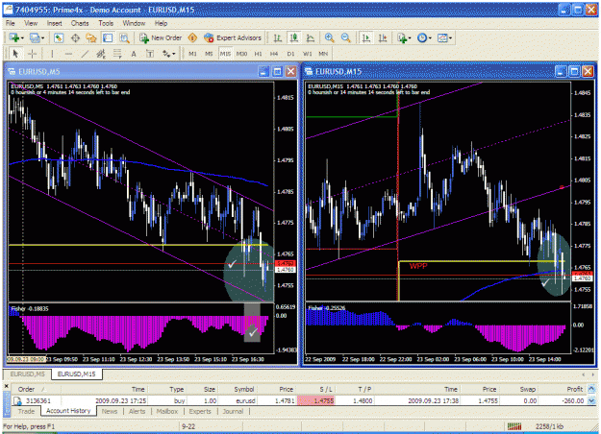This screenshot has width=601, height=434.
Task: Open the File menu
Action: pyautogui.click(x=11, y=23)
